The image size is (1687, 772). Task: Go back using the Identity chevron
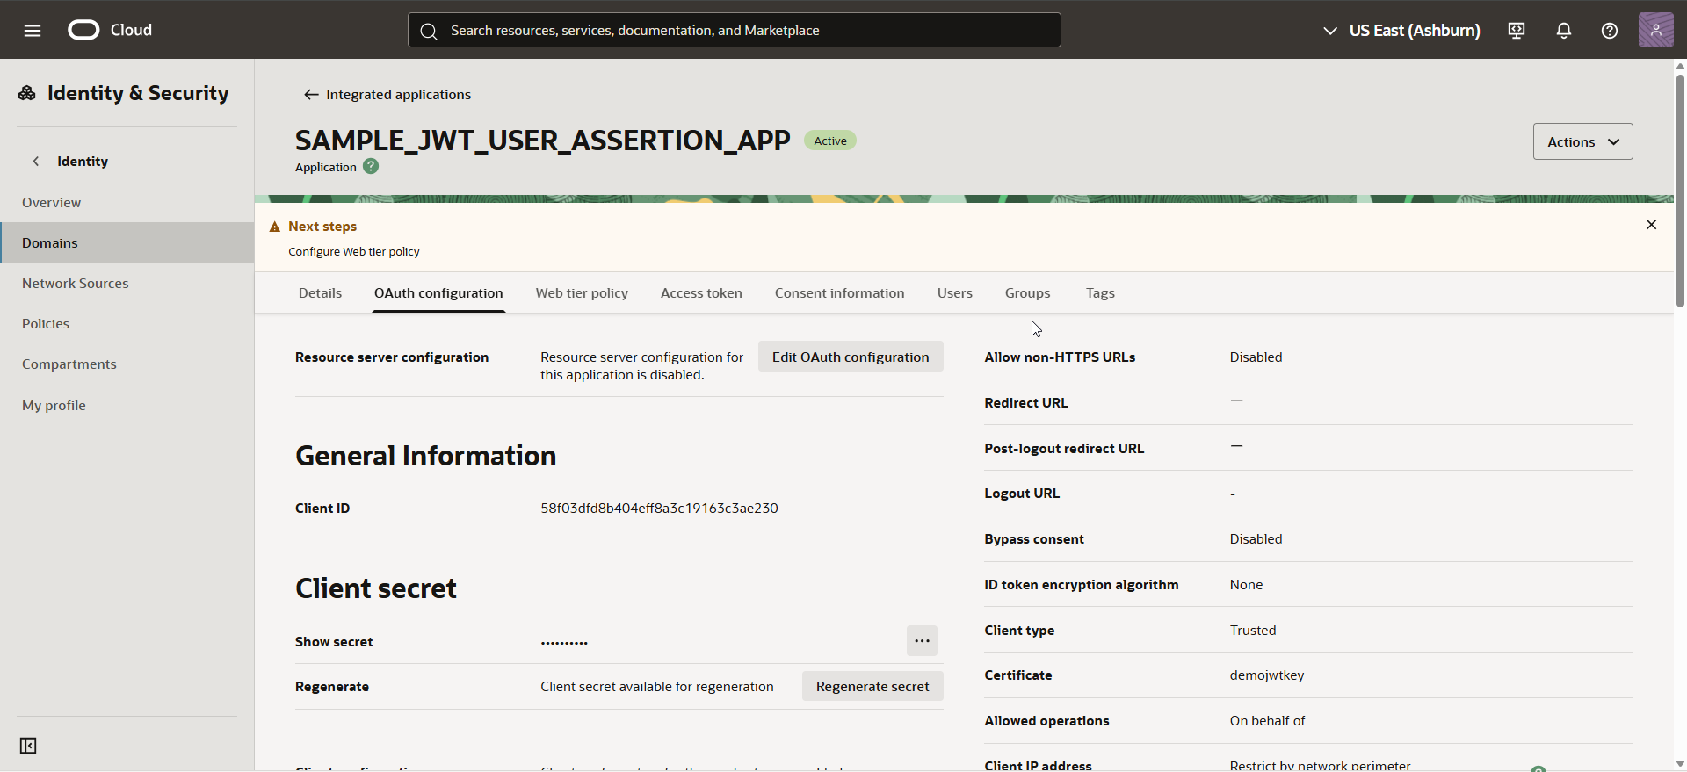click(x=36, y=162)
